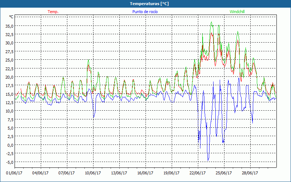Click the 5,0 y-axis value
The width and height of the screenshot is (291, 182).
point(10,128)
